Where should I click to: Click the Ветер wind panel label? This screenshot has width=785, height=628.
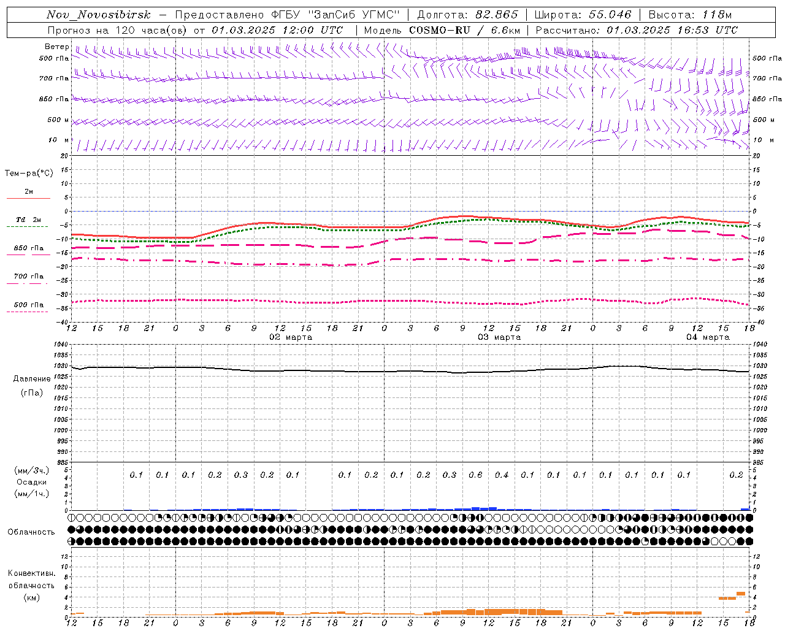point(57,47)
